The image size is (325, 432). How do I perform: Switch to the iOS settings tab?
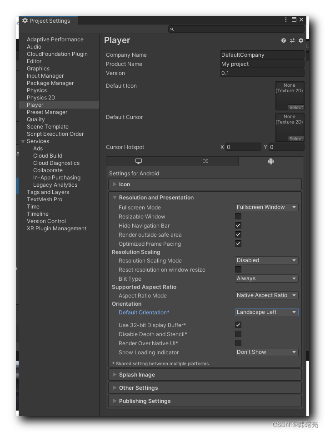click(205, 161)
